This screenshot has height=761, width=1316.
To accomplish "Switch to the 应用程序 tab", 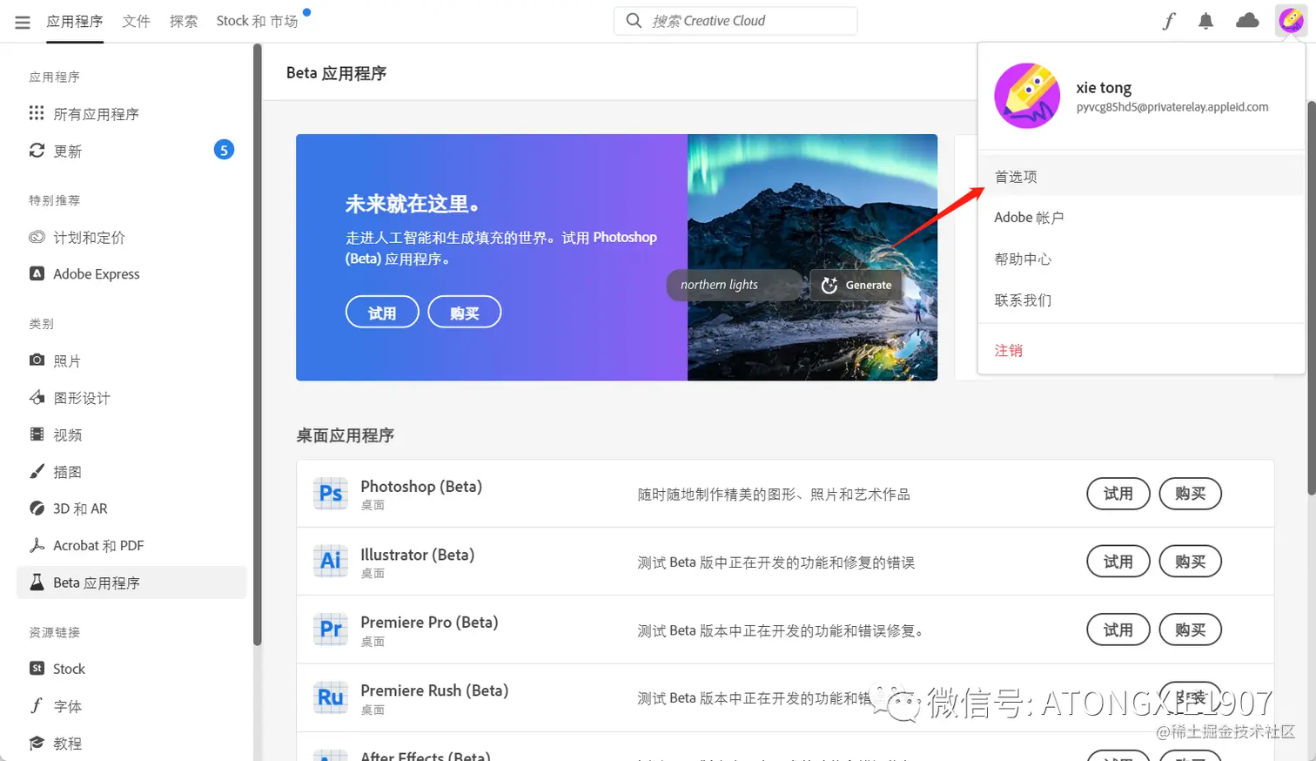I will point(75,21).
